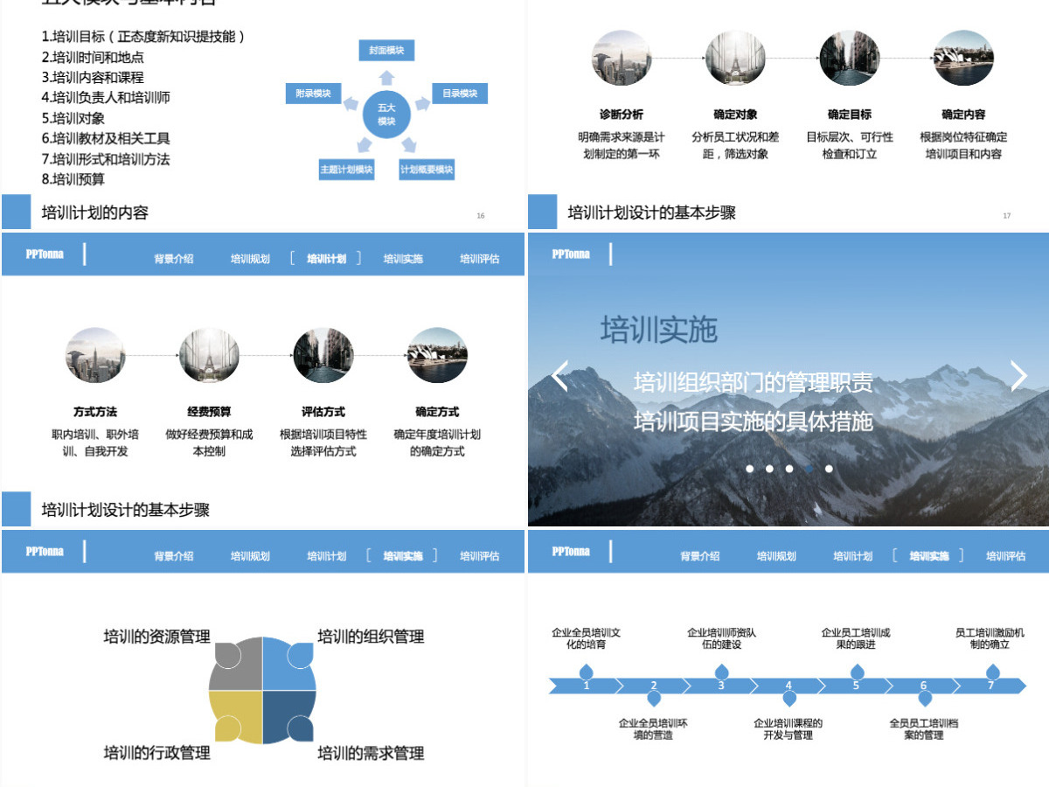The width and height of the screenshot is (1049, 787).
Task: Click the label 培训的资源管理
Action: [x=156, y=637]
